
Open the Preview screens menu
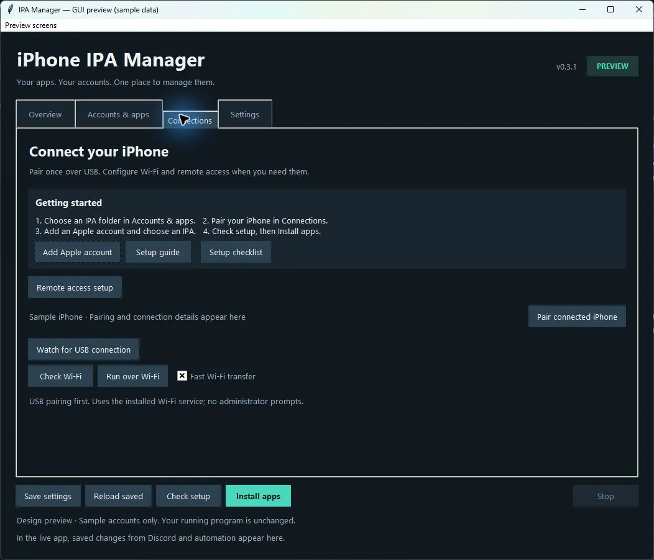tap(30, 25)
